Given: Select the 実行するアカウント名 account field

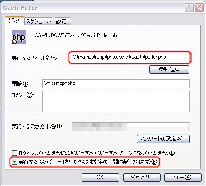Looking at the screenshot, I should click(x=130, y=126).
